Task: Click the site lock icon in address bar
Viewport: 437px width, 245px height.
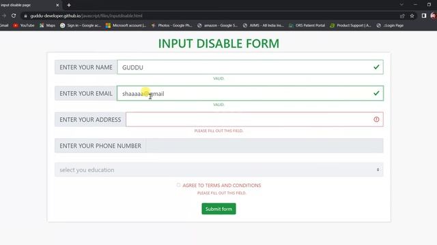Action: coord(25,16)
